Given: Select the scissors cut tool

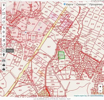Looking at the screenshot, I should click(x=4, y=36).
